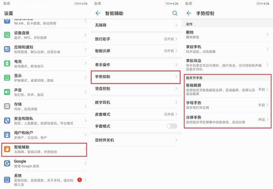Open the 声音 settings title
This screenshot has height=189, width=273.
pos(18,90)
